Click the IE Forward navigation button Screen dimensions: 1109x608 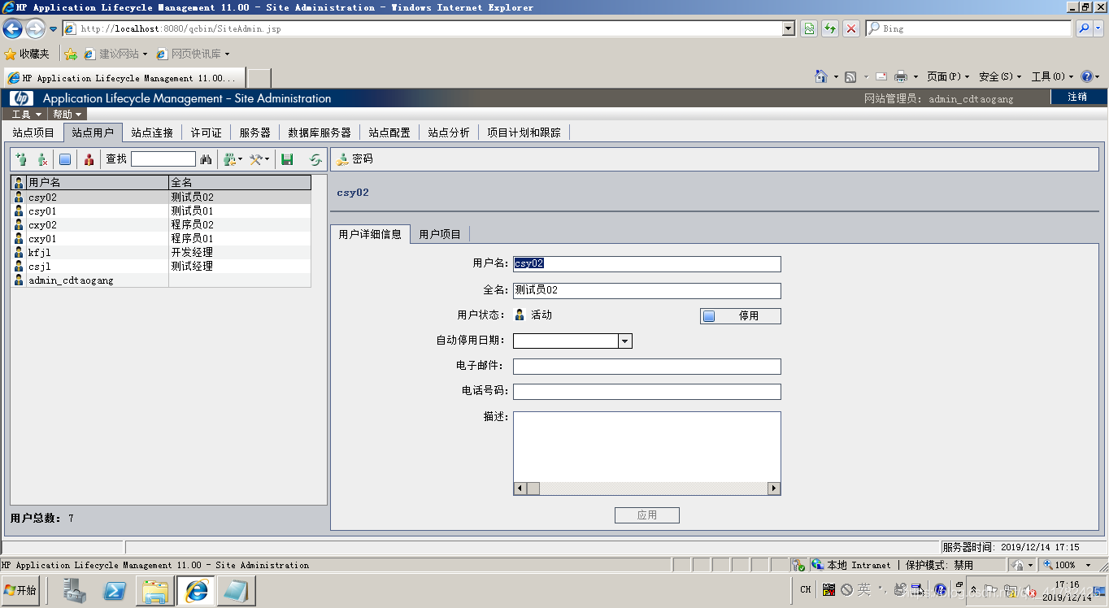[35, 29]
